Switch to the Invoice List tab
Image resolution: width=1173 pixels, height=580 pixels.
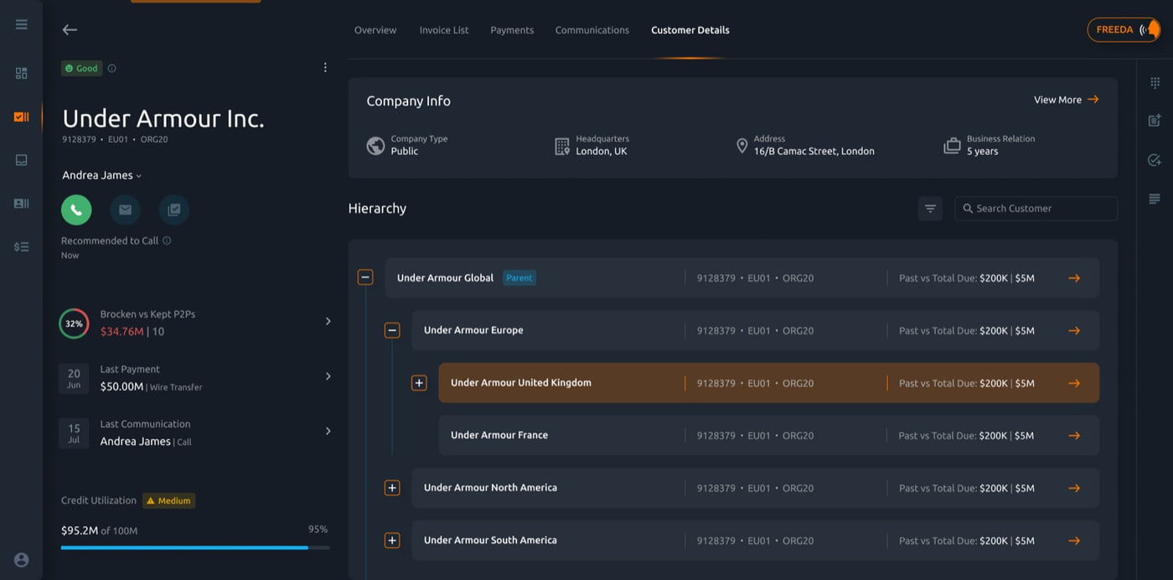(x=444, y=30)
